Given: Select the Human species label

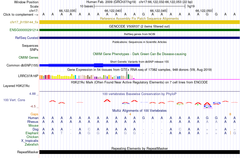Looking at the screenshot, I should tap(33, 118).
